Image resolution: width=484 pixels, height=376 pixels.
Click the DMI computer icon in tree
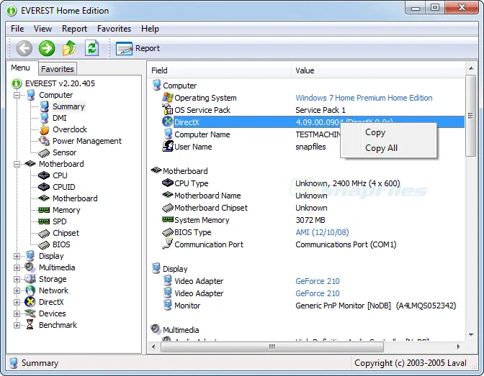point(44,118)
